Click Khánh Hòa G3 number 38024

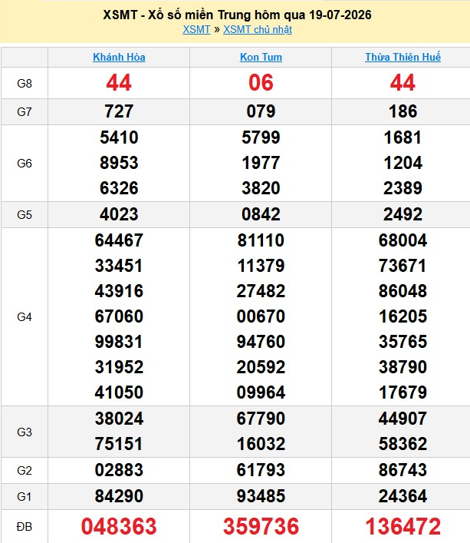119,419
